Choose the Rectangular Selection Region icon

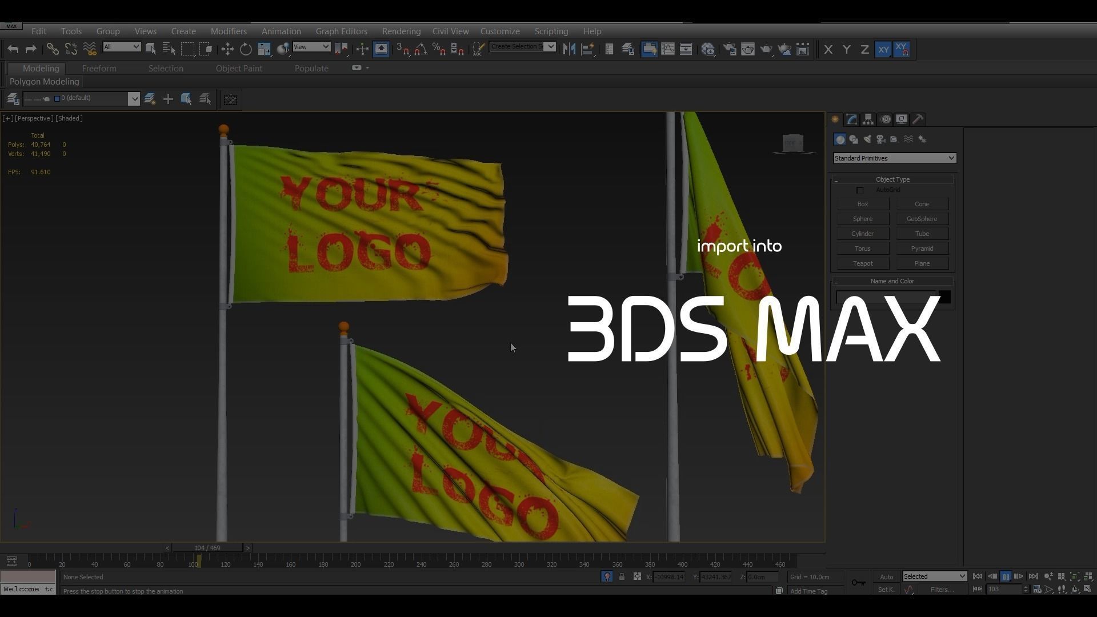tap(187, 50)
